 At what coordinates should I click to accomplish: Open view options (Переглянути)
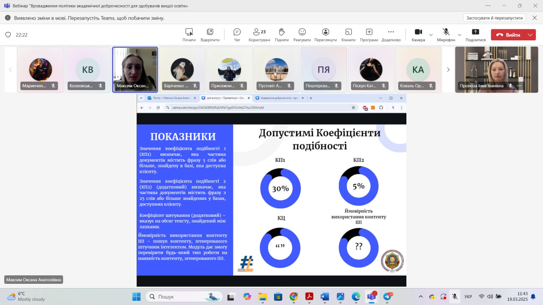pos(325,35)
